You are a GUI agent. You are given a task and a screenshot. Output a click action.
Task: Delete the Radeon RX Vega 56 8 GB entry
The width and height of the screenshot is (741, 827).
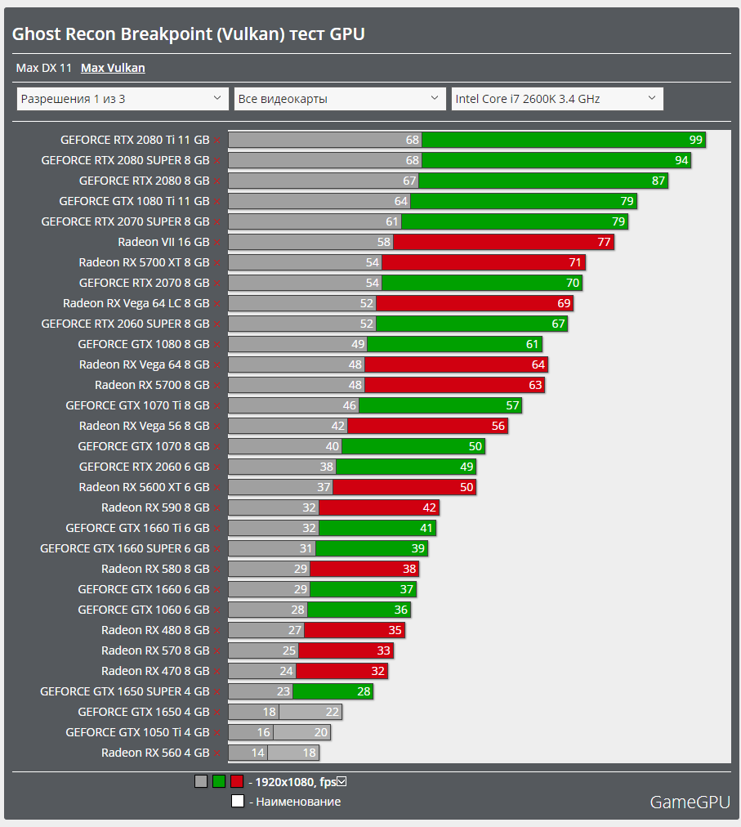(216, 427)
